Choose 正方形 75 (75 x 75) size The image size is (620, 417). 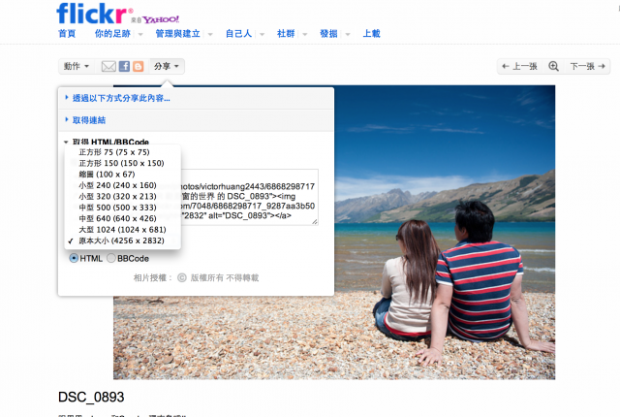pyautogui.click(x=122, y=152)
